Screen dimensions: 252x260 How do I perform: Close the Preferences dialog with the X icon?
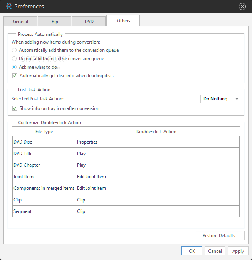point(242,7)
